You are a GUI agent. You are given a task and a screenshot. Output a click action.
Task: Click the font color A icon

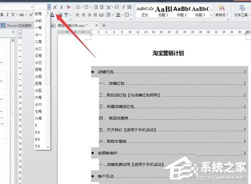click(52, 15)
